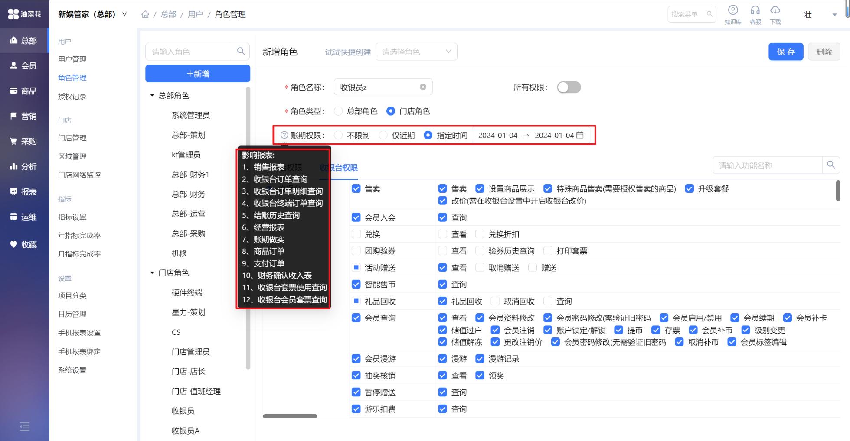Click horizontal scrollbar under permissions table
Viewport: 850px width, 441px height.
point(290,416)
